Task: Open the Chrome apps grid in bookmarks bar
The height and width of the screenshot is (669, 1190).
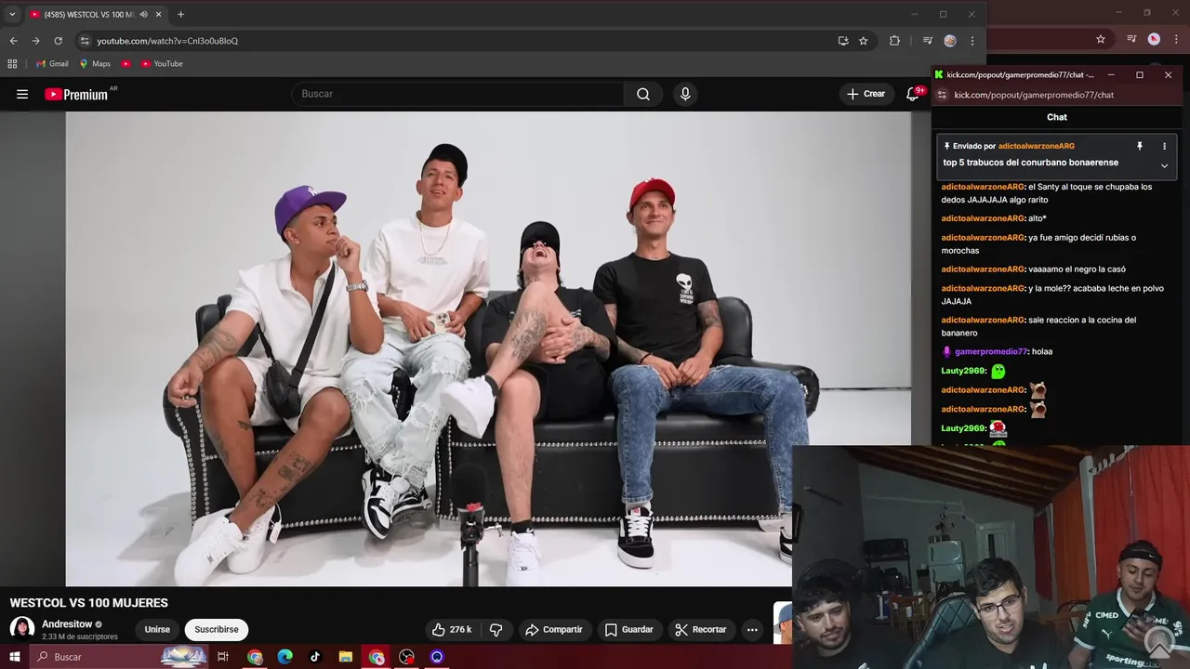Action: [x=12, y=64]
